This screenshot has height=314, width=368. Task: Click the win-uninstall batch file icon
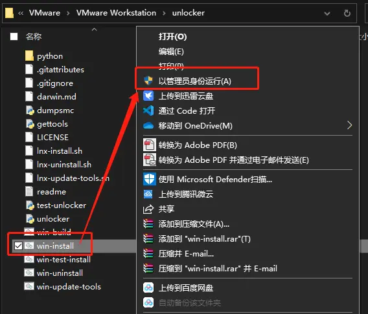(x=29, y=273)
